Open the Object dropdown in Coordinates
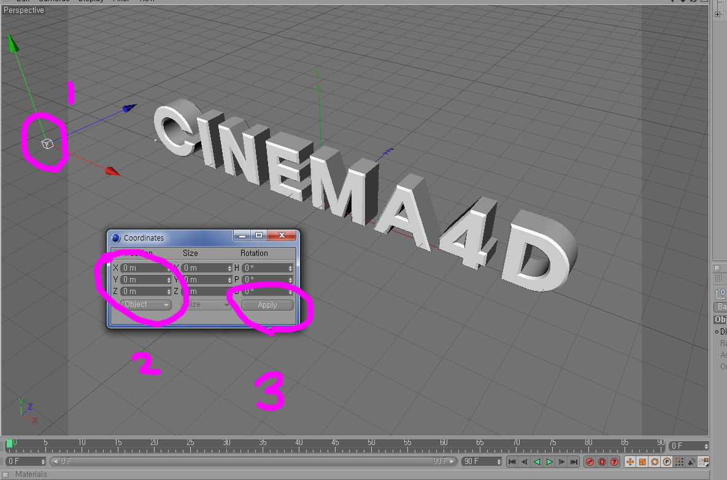 (x=145, y=304)
